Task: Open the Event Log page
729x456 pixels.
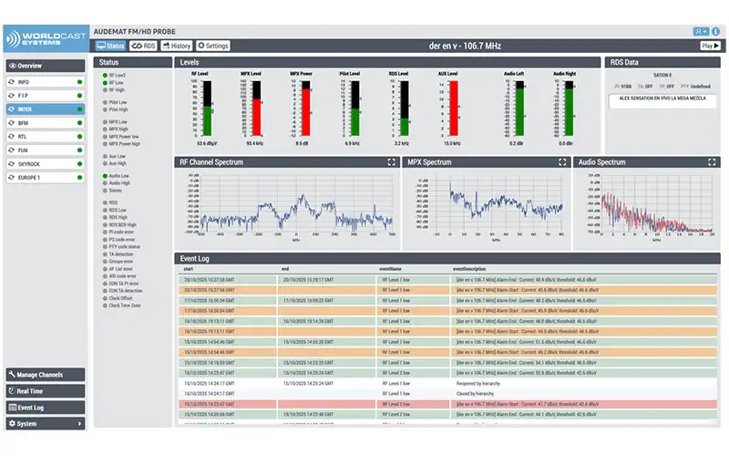Action: [46, 407]
